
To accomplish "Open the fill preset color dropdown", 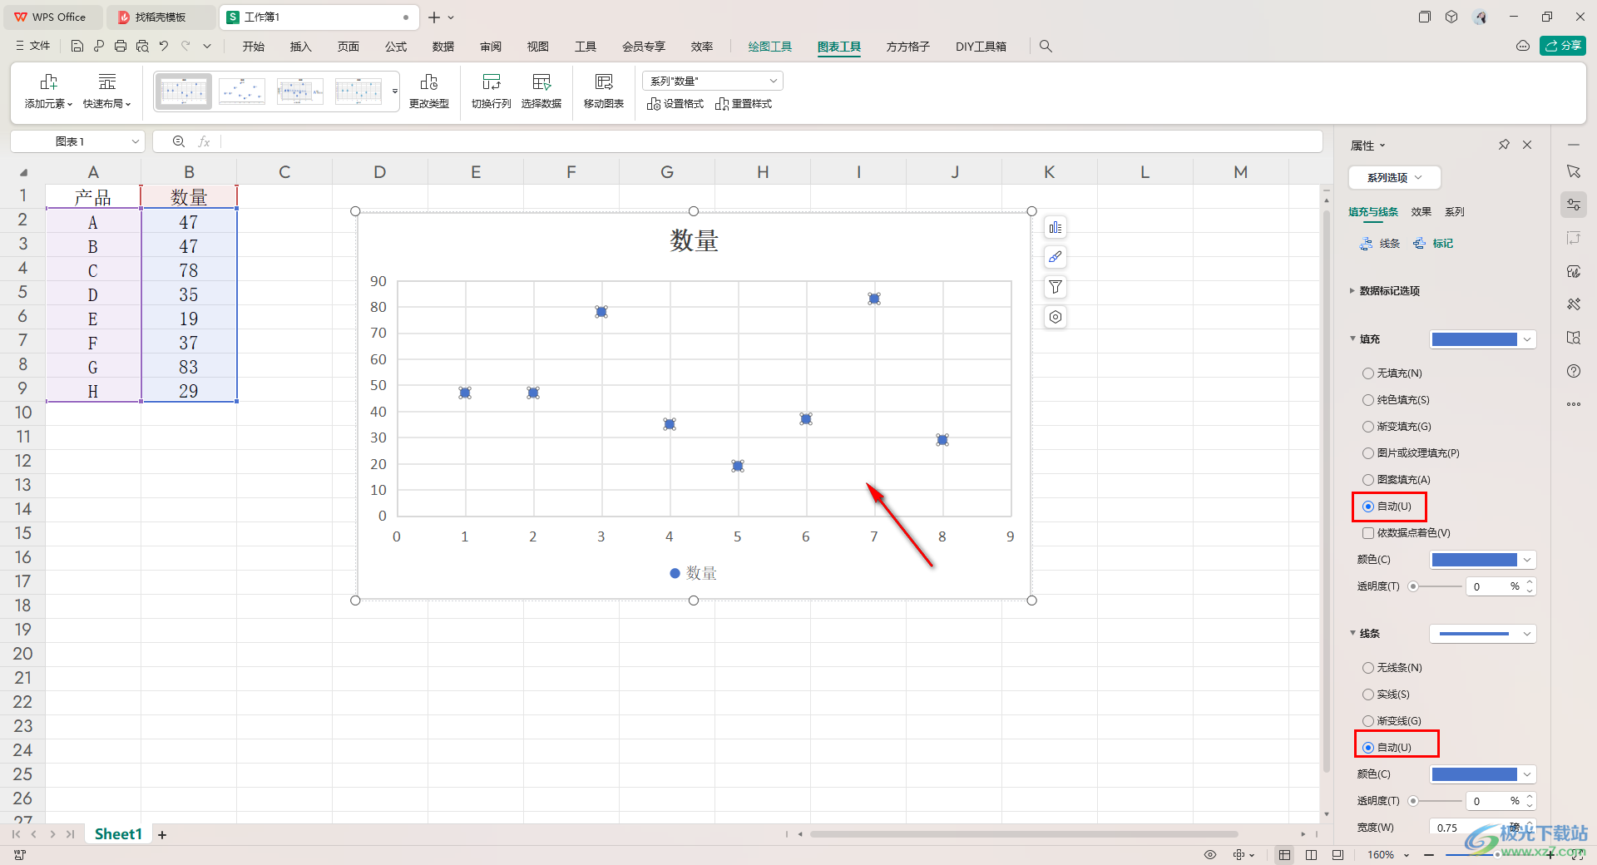I will 1482,339.
